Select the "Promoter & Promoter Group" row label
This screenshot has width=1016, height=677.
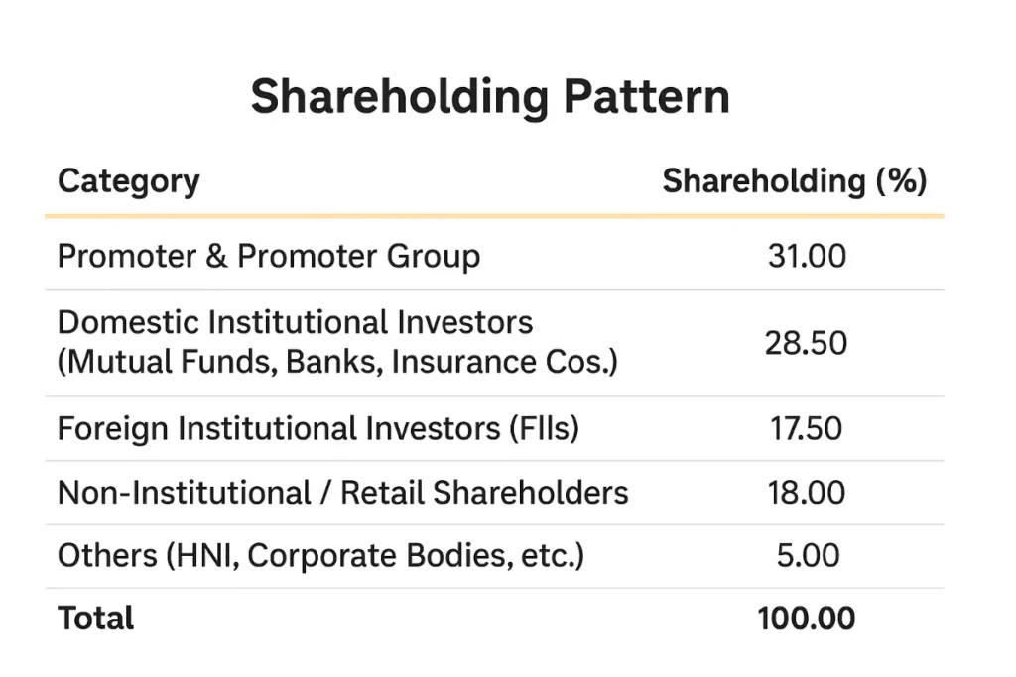tap(269, 256)
